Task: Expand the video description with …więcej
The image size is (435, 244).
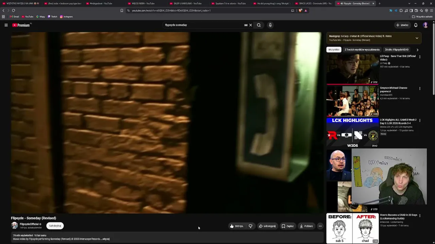Action: pos(106,239)
